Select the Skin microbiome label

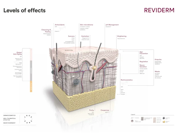[x=86, y=25]
